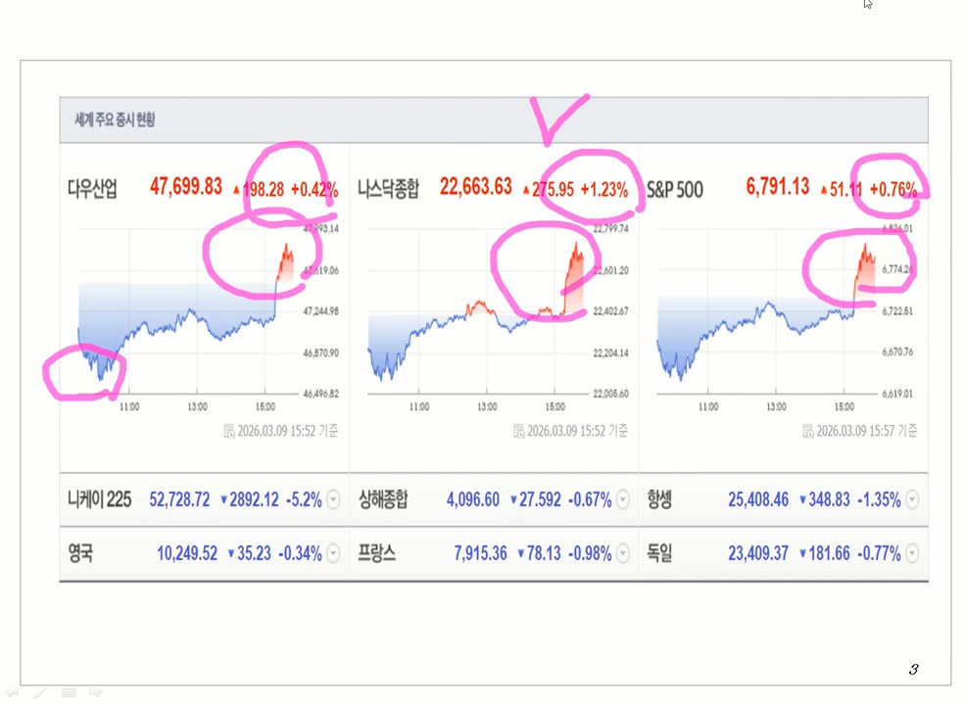Click the Nikkei value 52,728.72

(x=179, y=499)
